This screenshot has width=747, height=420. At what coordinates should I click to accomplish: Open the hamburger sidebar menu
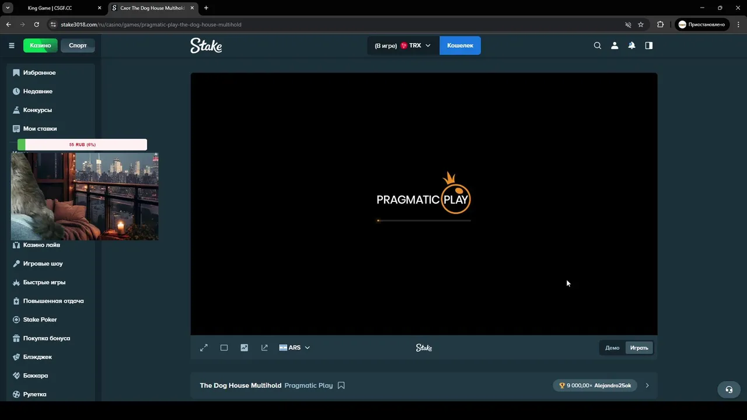click(x=12, y=45)
